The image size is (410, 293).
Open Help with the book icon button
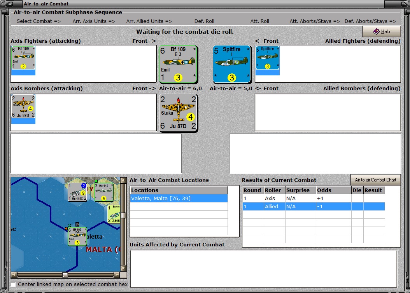(381, 31)
